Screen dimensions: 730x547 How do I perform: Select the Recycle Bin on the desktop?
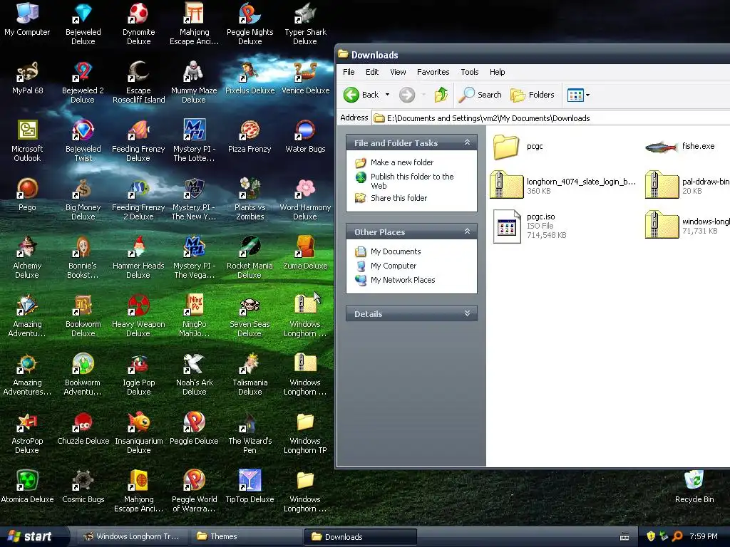[x=694, y=487]
